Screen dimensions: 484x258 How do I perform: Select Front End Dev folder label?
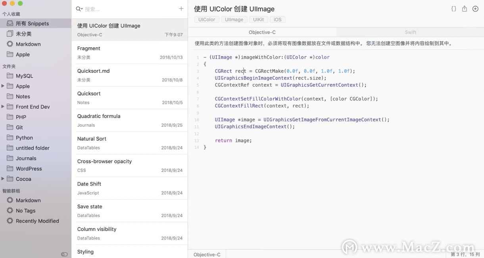pyautogui.click(x=33, y=107)
